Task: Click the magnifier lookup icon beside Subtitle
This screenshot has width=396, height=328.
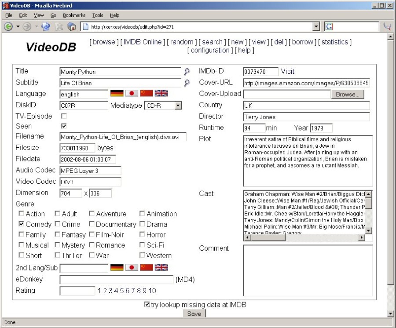Action: point(187,83)
